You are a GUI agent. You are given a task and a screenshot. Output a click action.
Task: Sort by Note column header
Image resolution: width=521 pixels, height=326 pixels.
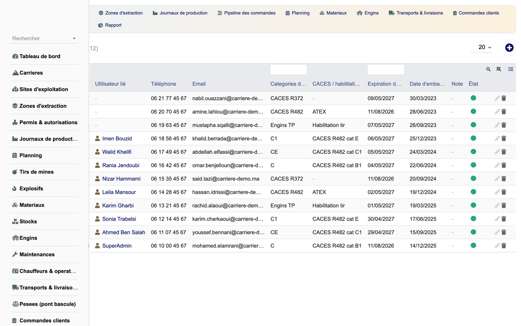click(457, 84)
